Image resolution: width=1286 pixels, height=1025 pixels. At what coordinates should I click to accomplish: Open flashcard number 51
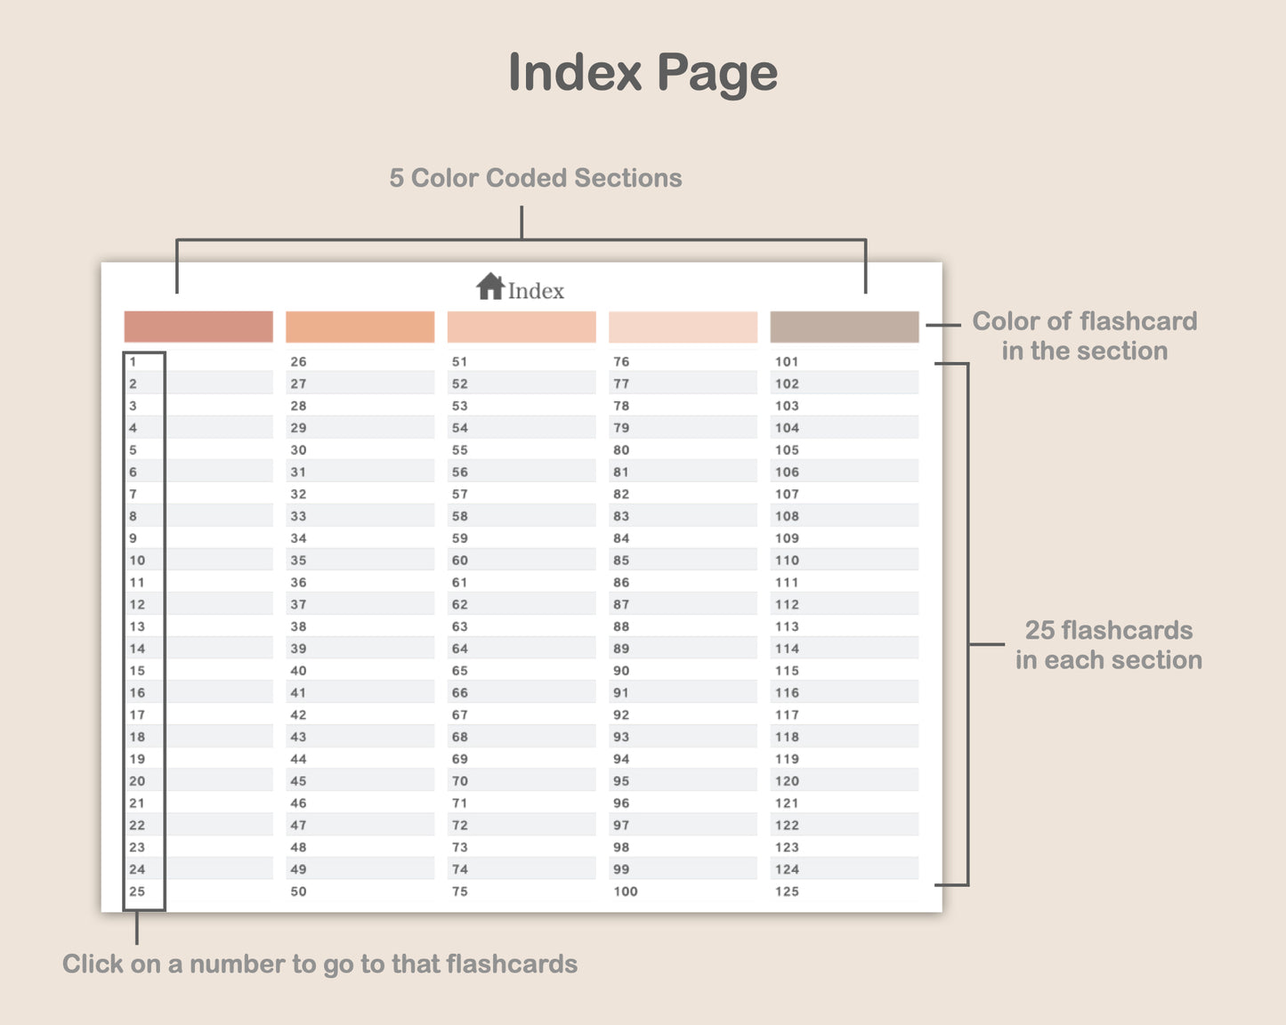459,362
